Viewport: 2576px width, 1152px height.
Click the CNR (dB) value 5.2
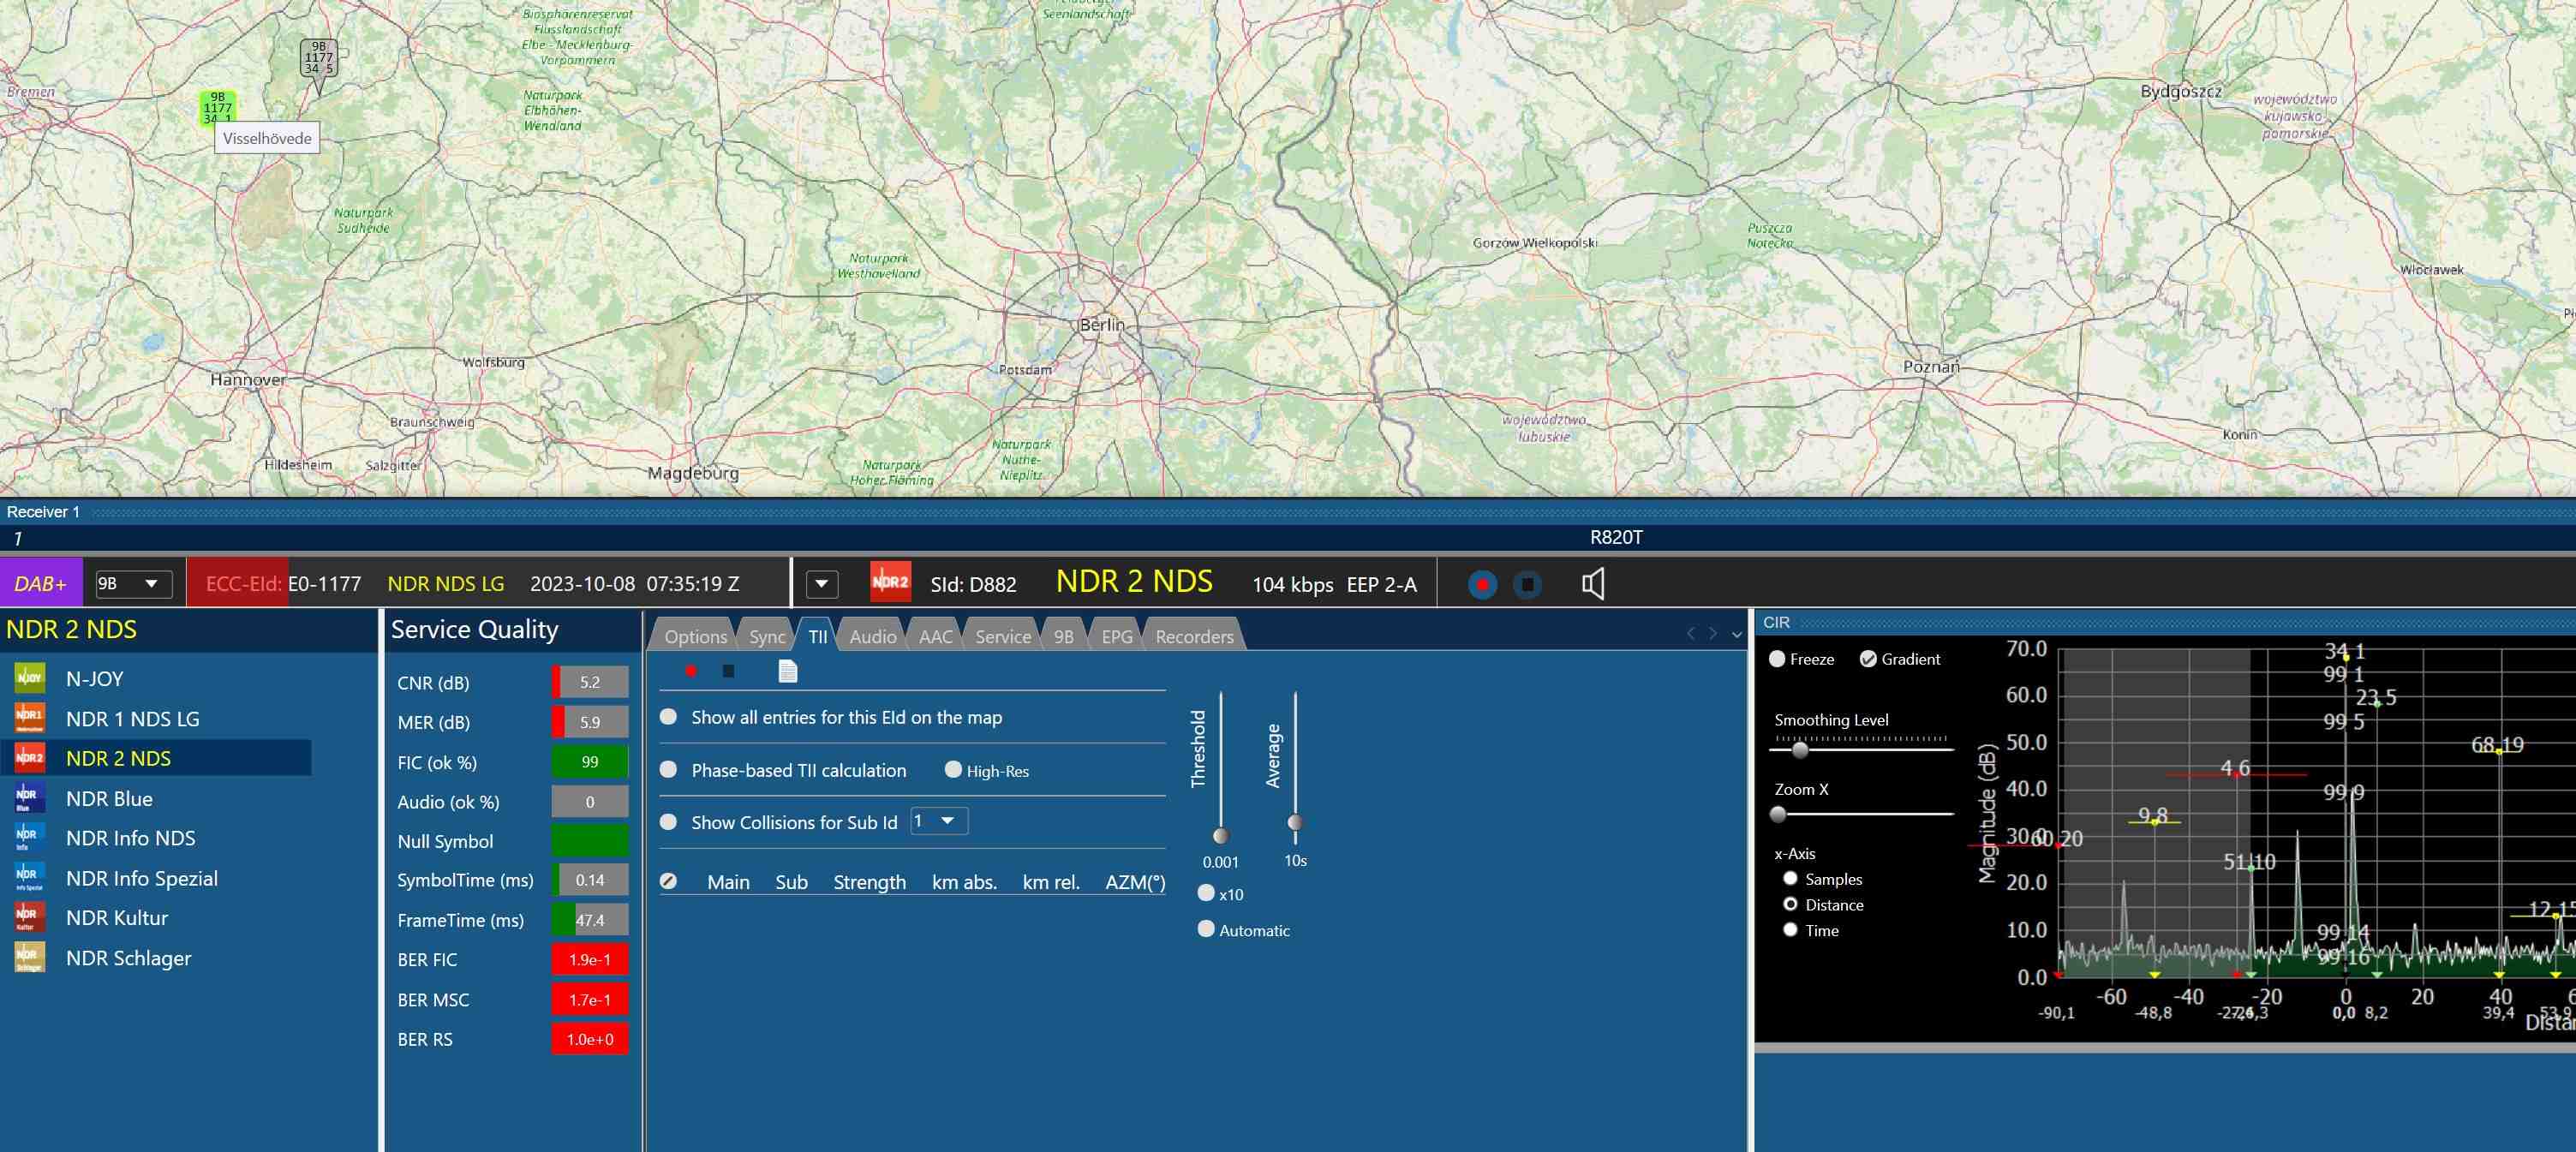click(x=590, y=682)
